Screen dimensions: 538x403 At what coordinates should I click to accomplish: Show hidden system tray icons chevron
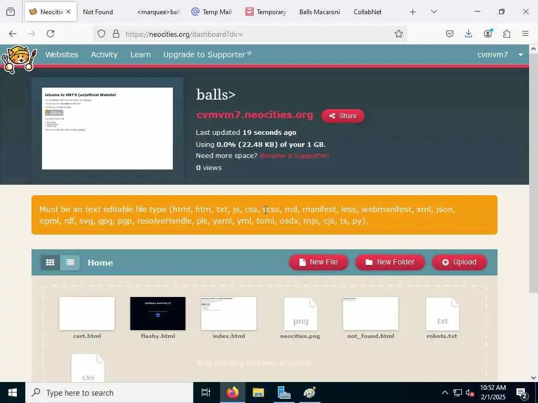tap(444, 393)
